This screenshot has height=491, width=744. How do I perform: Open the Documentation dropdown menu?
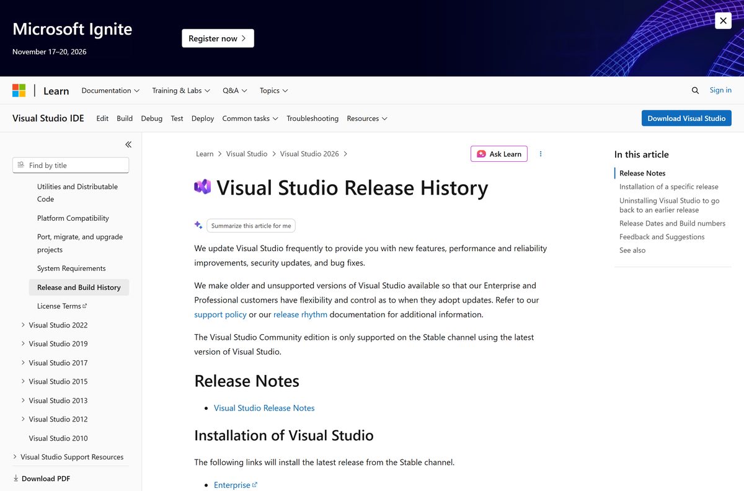(110, 91)
